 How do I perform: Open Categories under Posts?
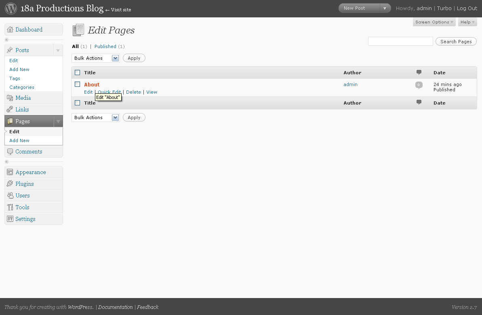click(x=22, y=87)
